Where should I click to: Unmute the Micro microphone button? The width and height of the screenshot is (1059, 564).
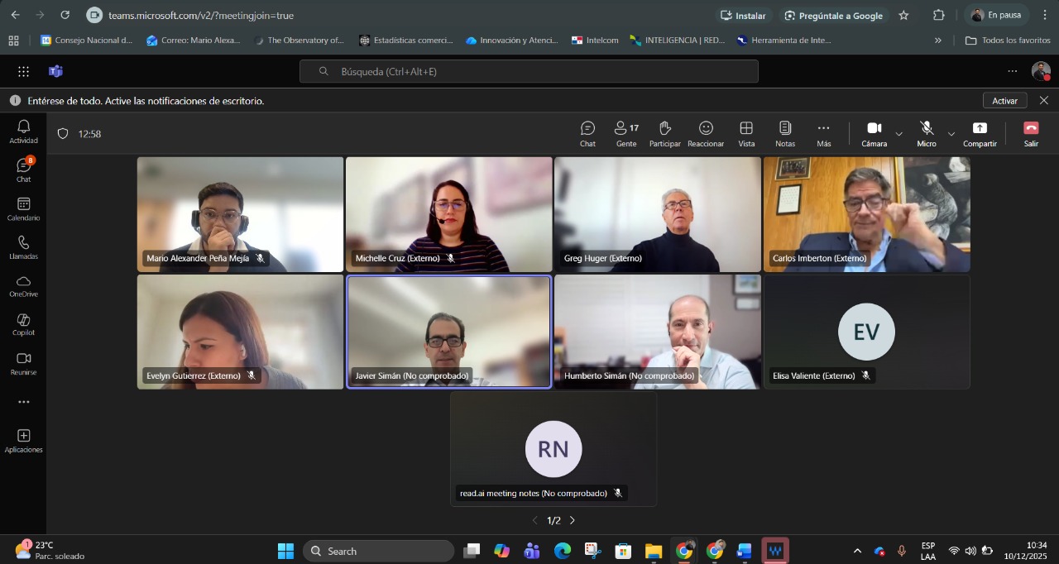pyautogui.click(x=927, y=133)
